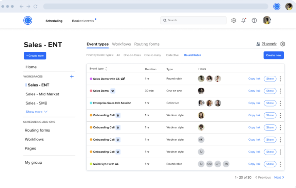The width and height of the screenshot is (296, 188).
Task: Filter event types by All
Action: coord(118,55)
